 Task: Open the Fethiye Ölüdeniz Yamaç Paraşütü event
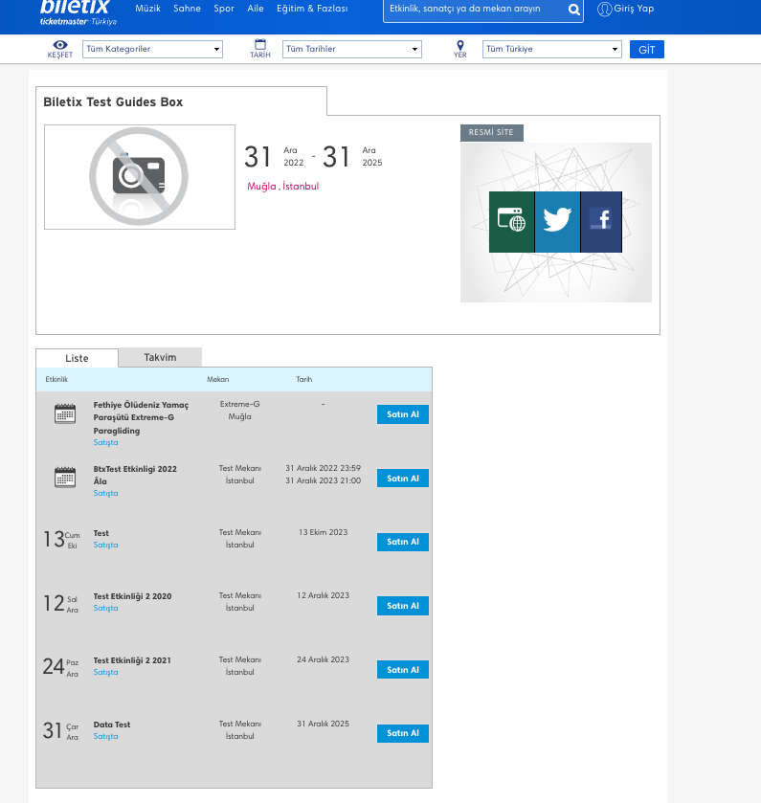(x=141, y=418)
